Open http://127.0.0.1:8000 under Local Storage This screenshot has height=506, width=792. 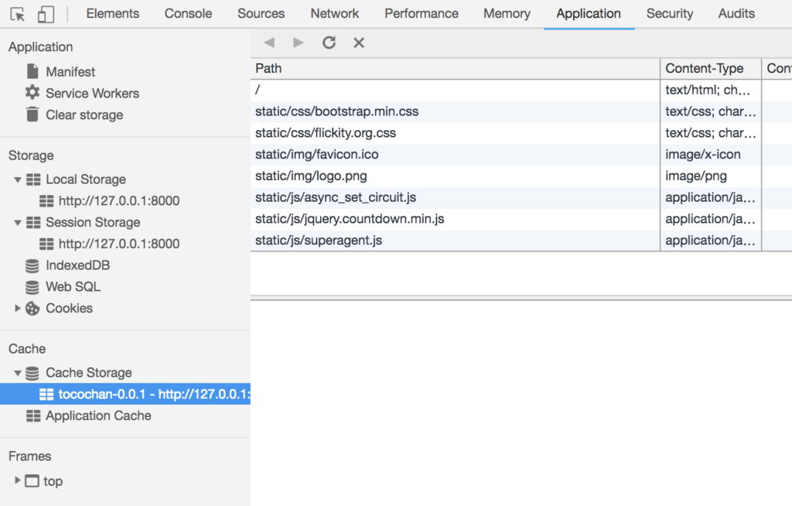tap(118, 201)
